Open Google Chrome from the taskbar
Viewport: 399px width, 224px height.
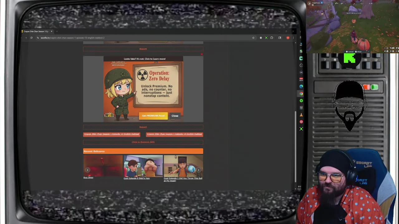pyautogui.click(x=301, y=93)
